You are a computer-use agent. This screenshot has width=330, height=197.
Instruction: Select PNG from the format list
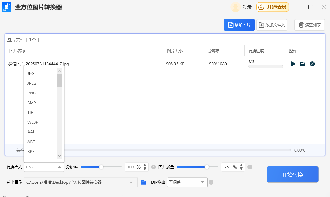pos(32,93)
